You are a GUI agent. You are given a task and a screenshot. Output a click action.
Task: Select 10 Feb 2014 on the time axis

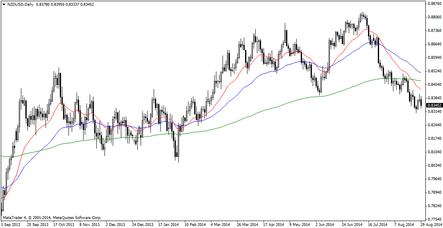coord(194,225)
